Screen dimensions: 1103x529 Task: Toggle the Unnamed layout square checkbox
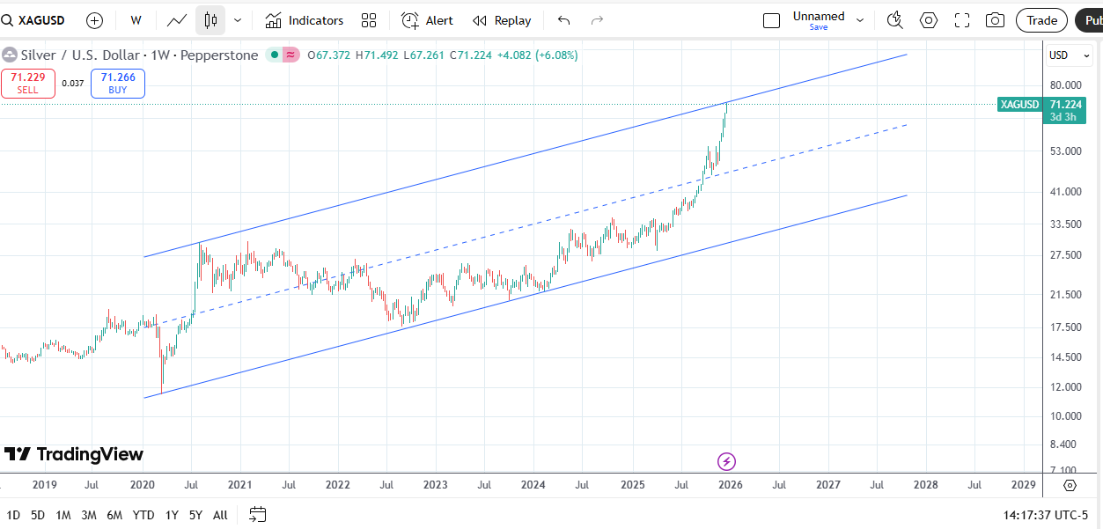pyautogui.click(x=771, y=20)
